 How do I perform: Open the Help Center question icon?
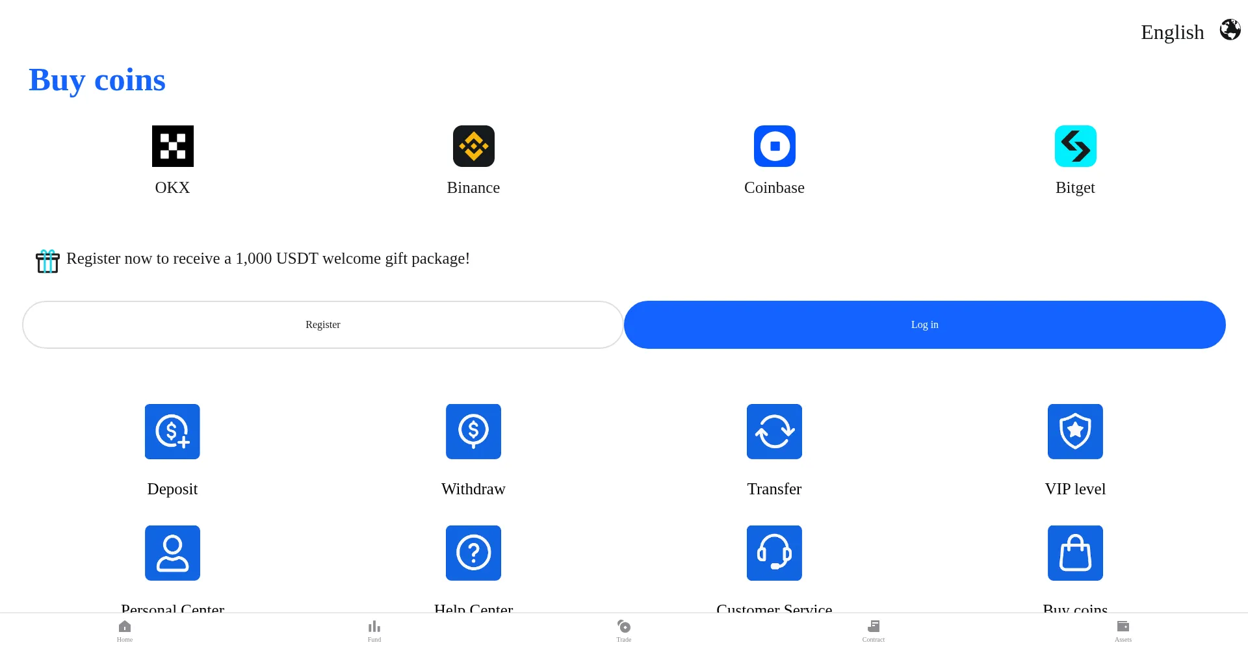tap(473, 553)
